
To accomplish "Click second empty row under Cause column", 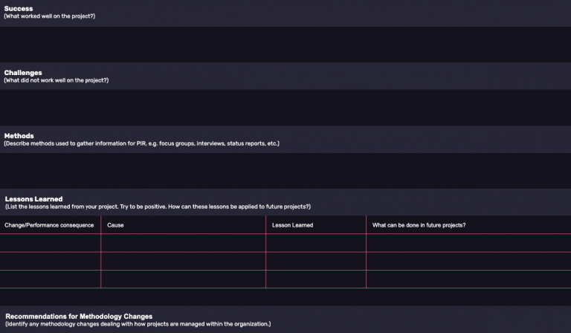I will (x=183, y=261).
